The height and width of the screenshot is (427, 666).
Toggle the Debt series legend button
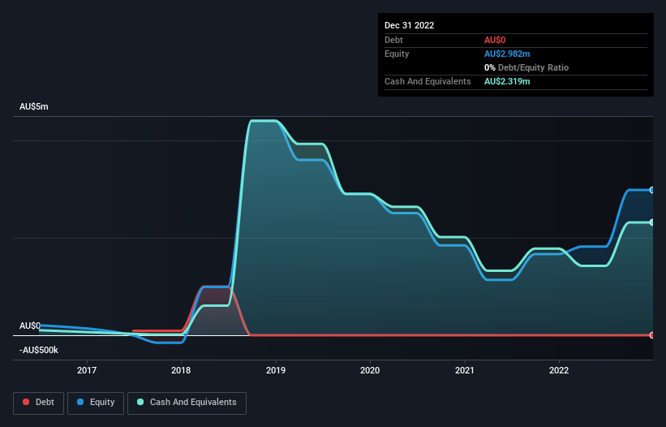[x=38, y=403]
